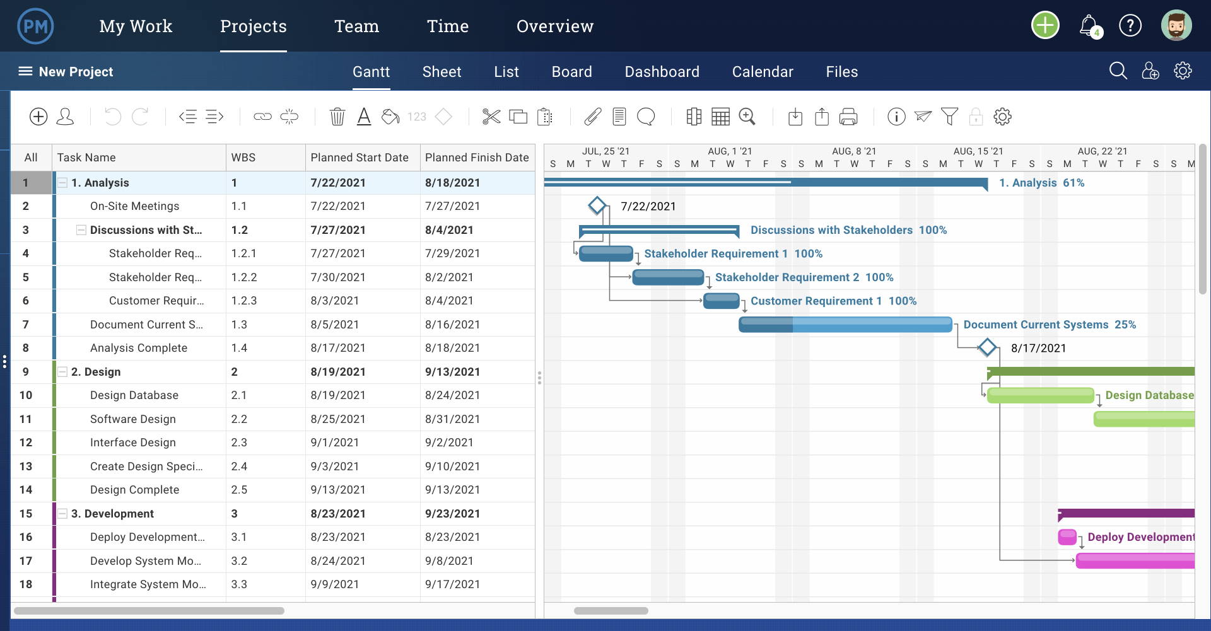The image size is (1211, 631).
Task: Cut a task with the scissors icon
Action: 491,116
